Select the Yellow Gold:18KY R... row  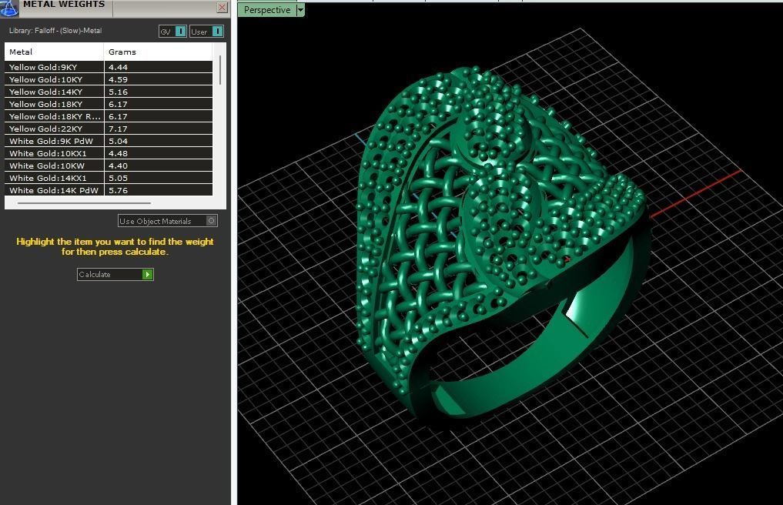[109, 116]
